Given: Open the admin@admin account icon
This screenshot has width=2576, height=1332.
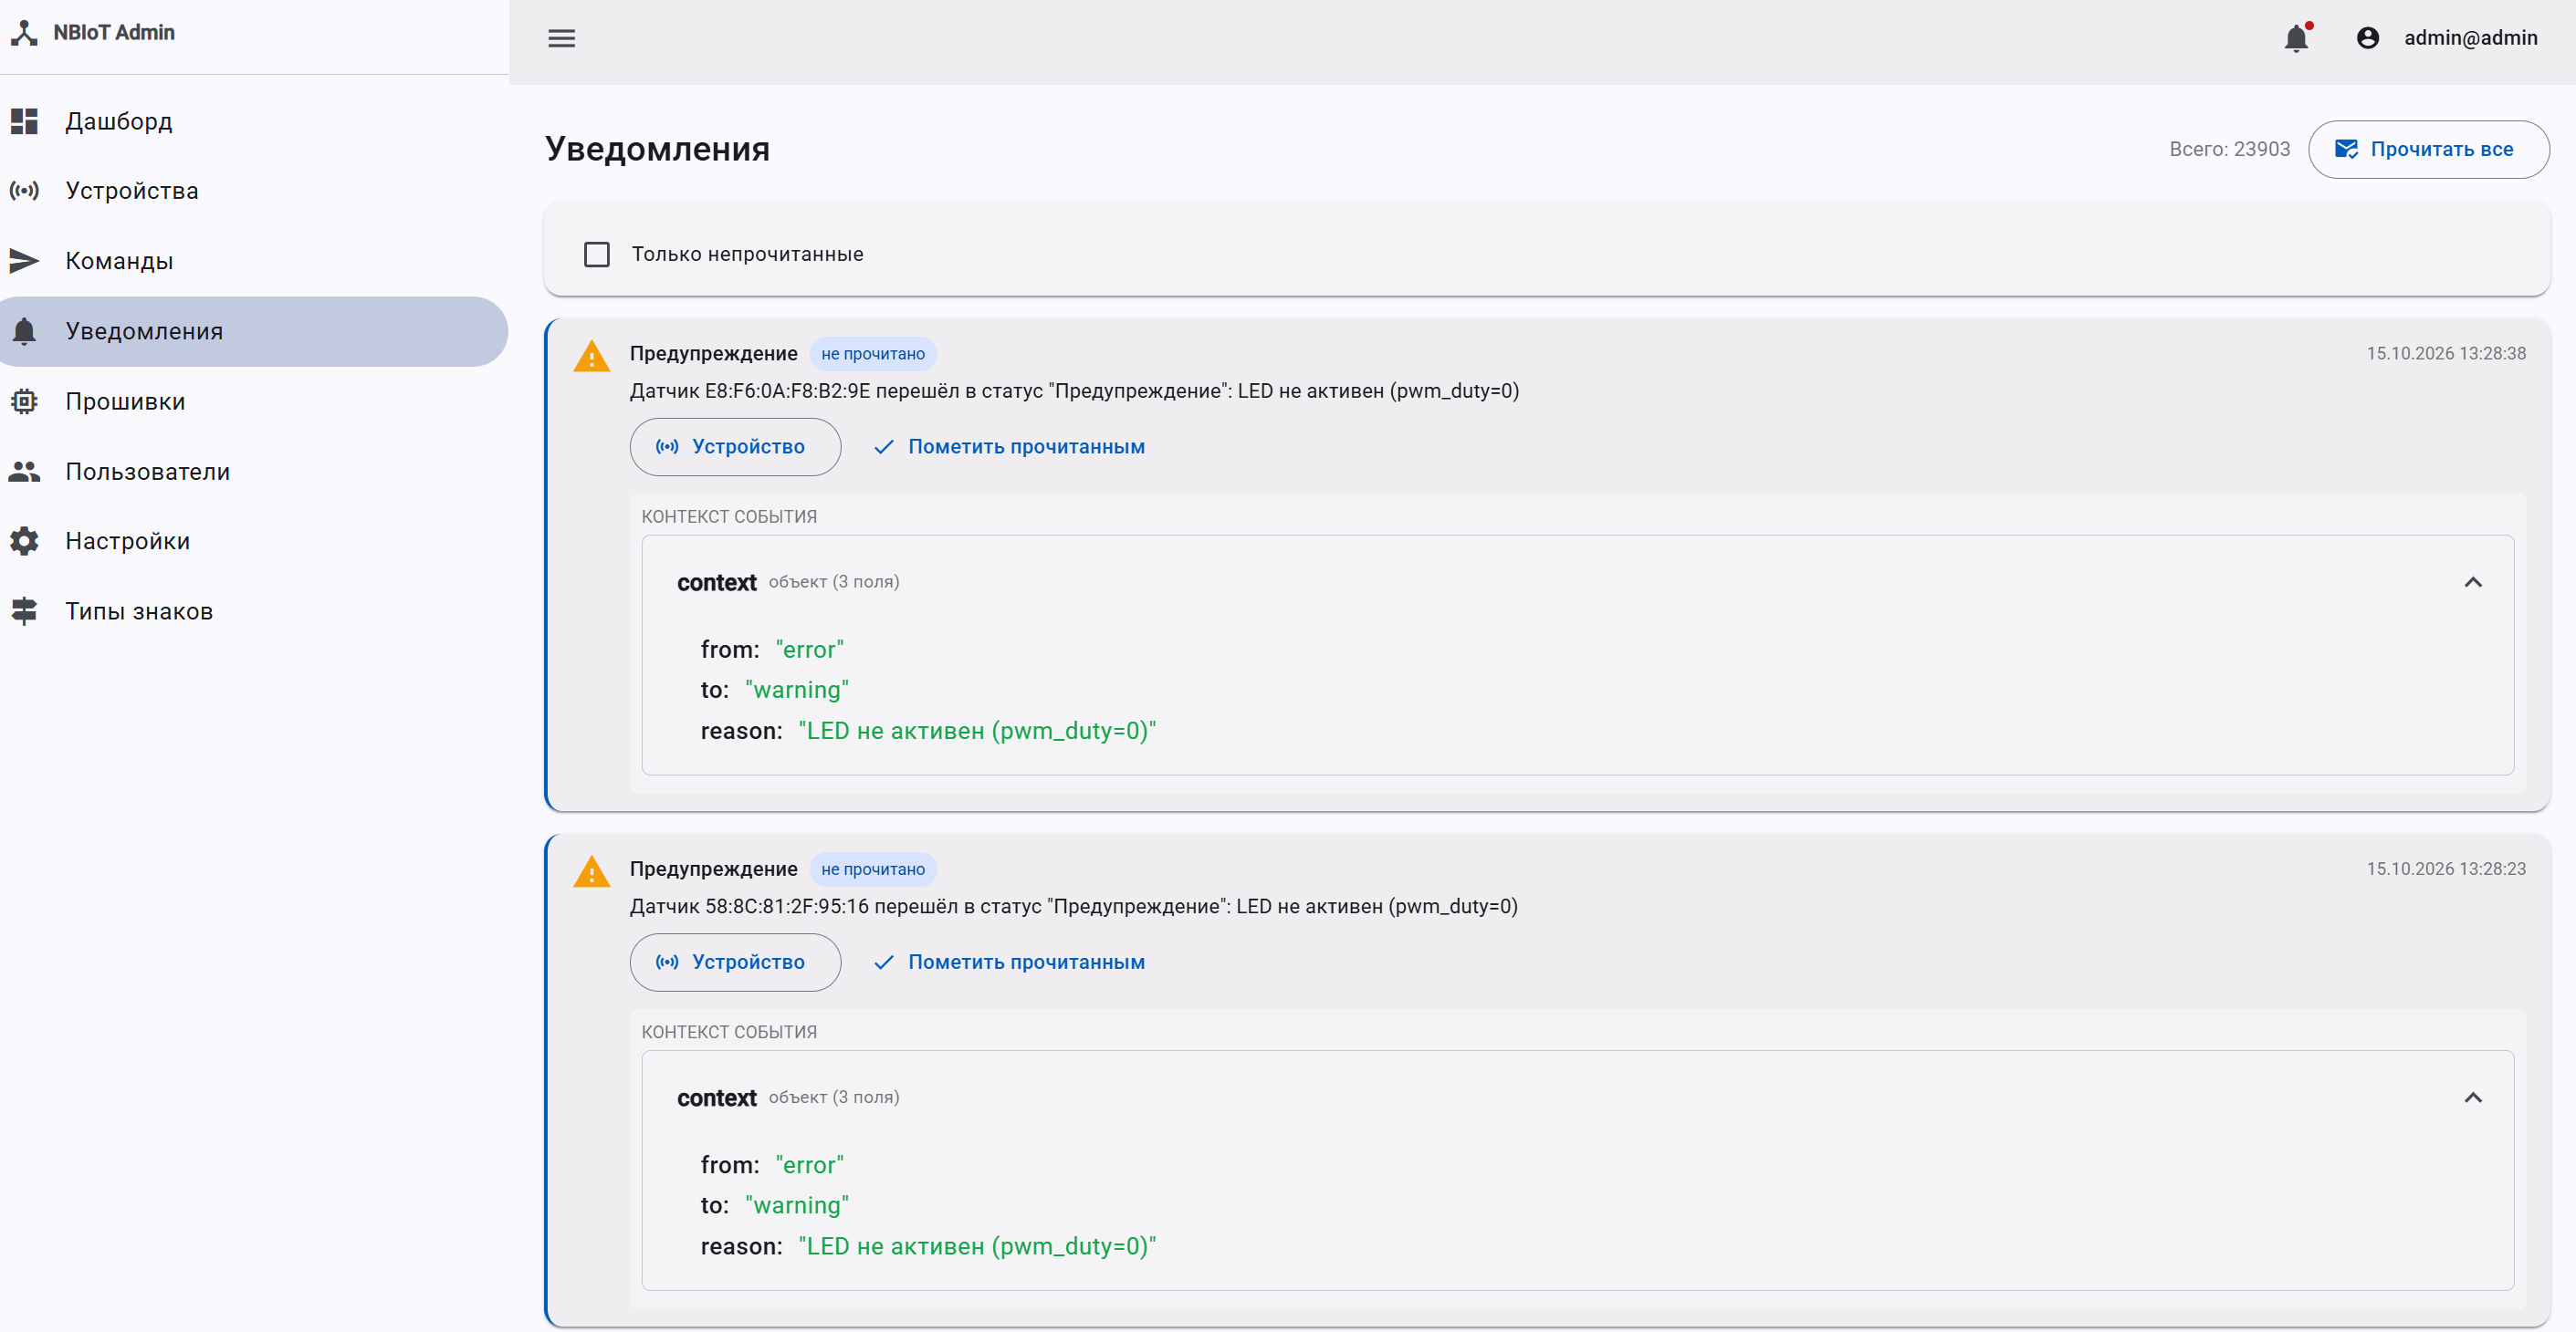Looking at the screenshot, I should (2367, 38).
